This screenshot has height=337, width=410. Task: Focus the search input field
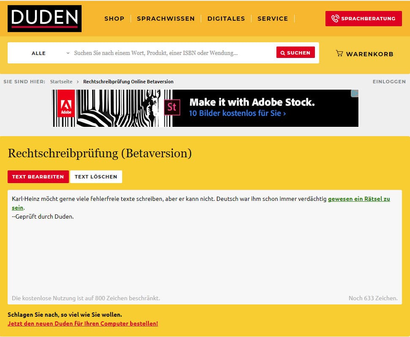172,53
